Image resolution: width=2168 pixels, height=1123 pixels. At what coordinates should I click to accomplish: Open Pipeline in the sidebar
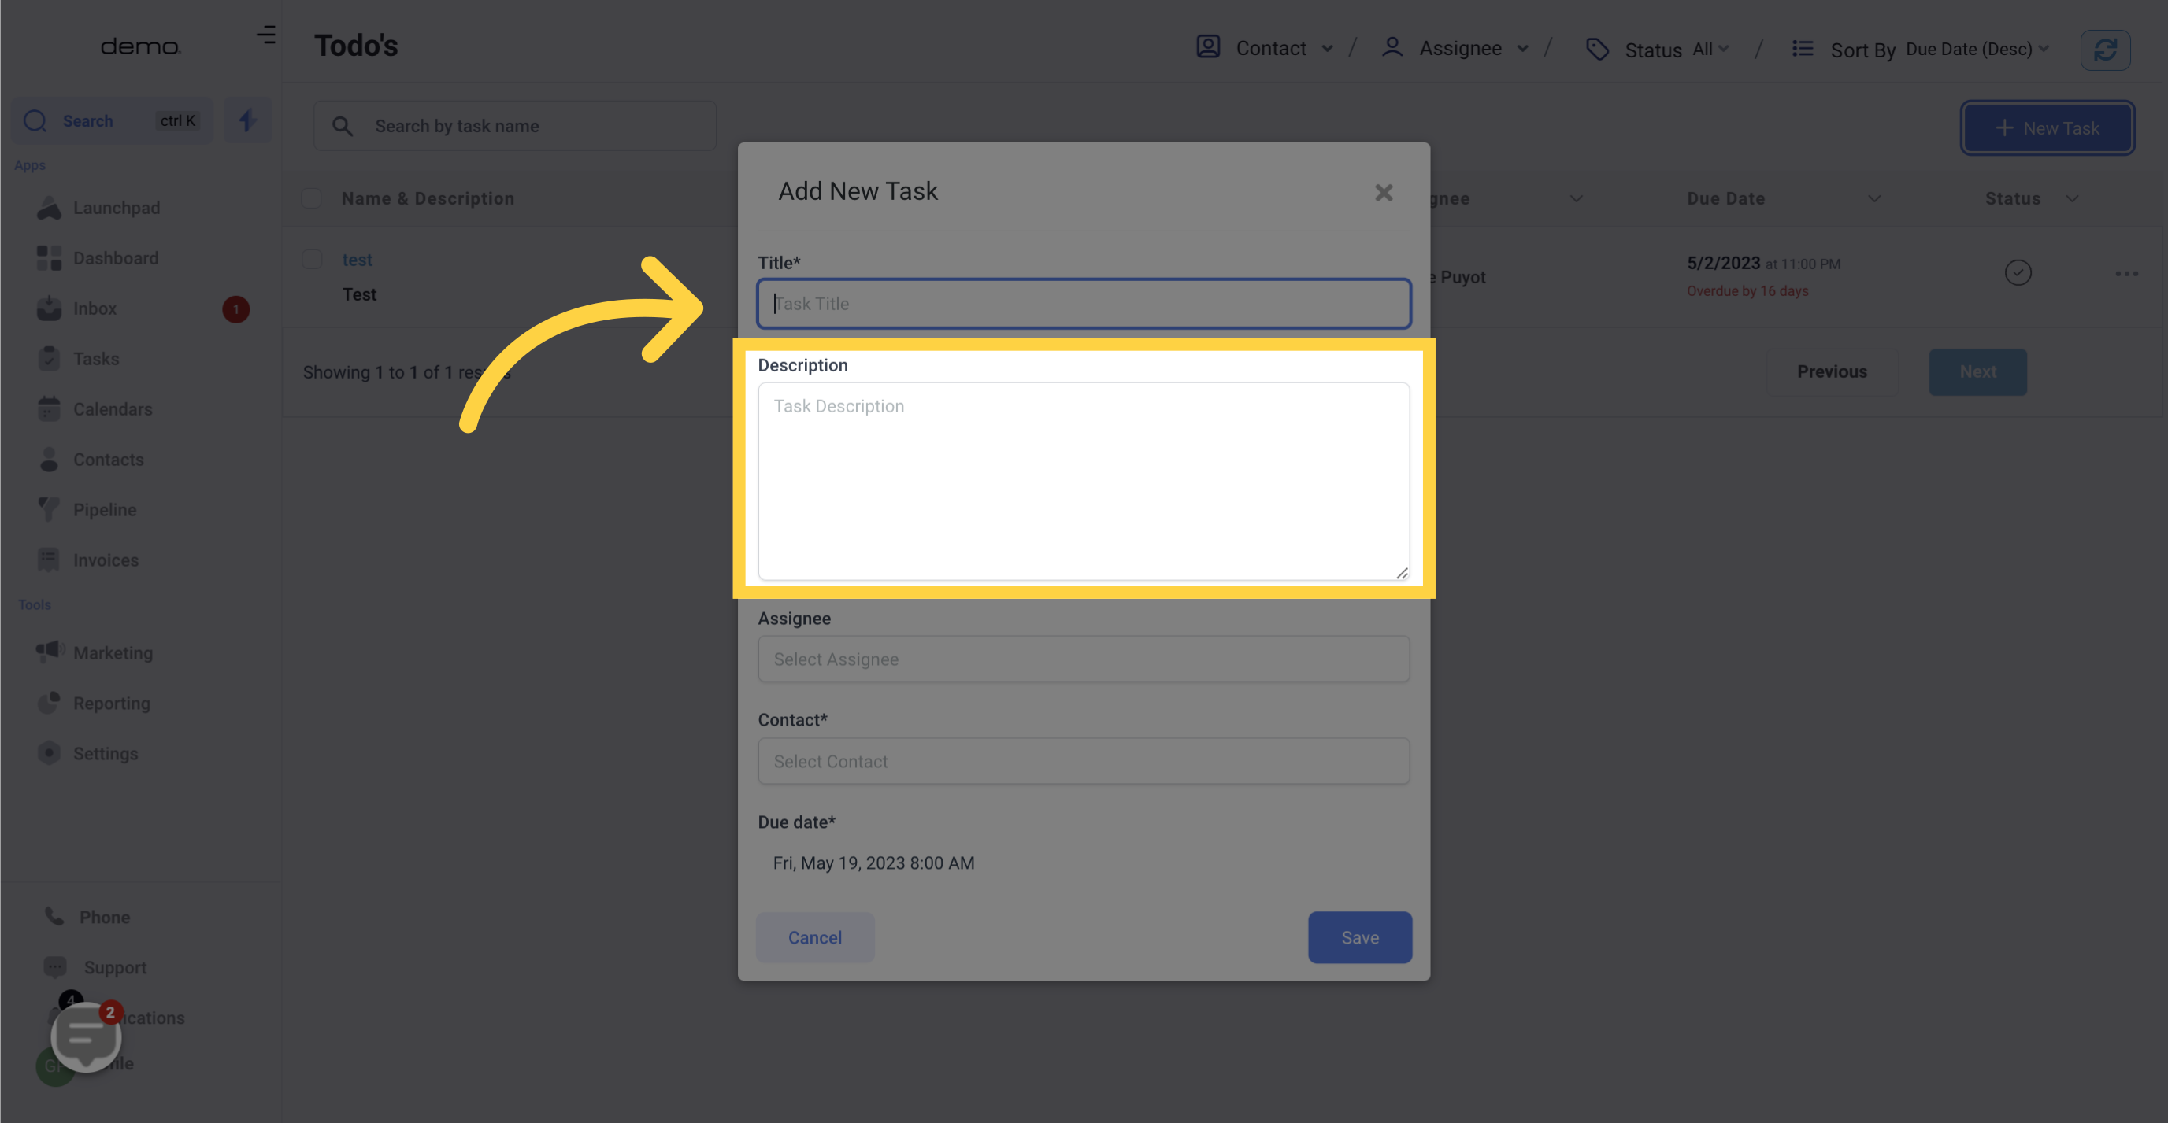105,510
